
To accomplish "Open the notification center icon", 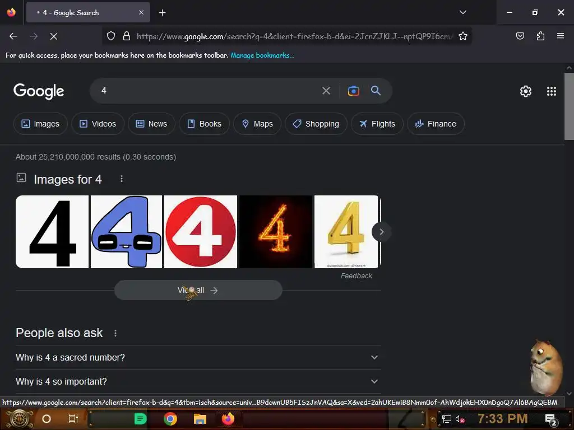I will (x=550, y=419).
